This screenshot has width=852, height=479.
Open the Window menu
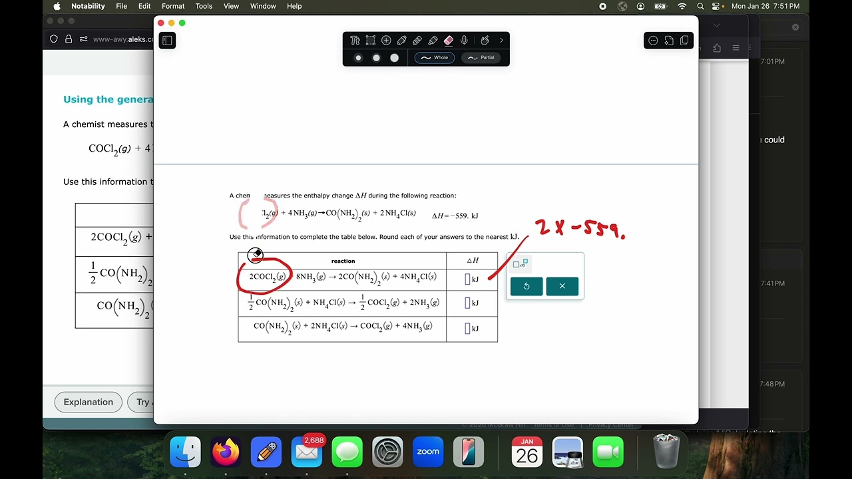(263, 6)
